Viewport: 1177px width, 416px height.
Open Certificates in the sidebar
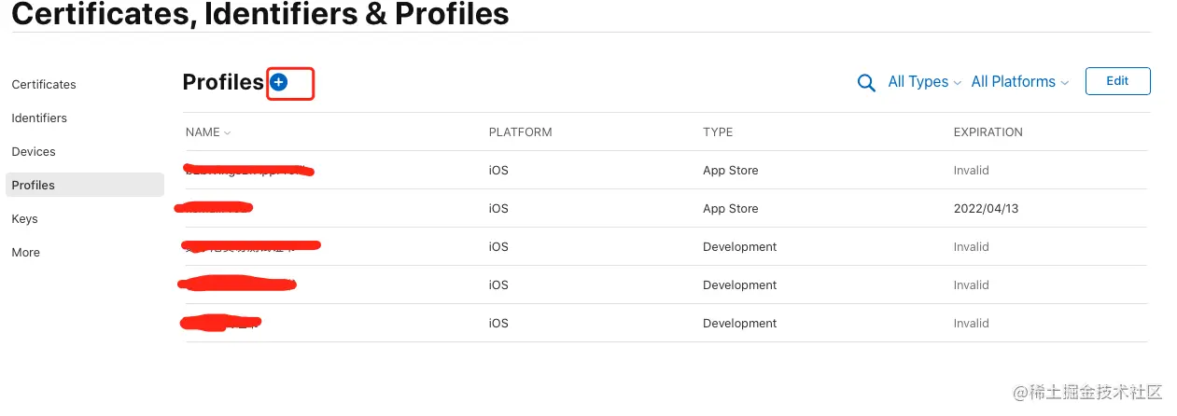44,85
